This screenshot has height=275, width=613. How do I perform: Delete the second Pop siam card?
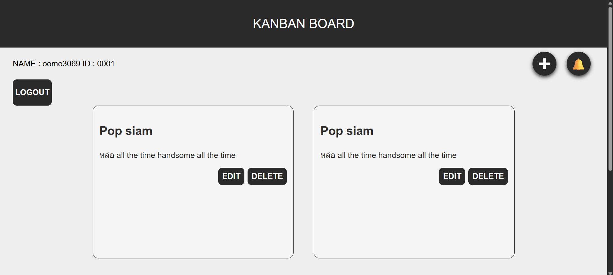488,176
